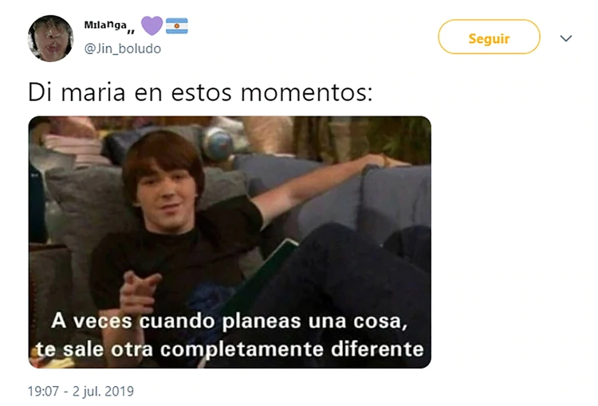Open the @Jin_boludo handle link

click(x=123, y=49)
